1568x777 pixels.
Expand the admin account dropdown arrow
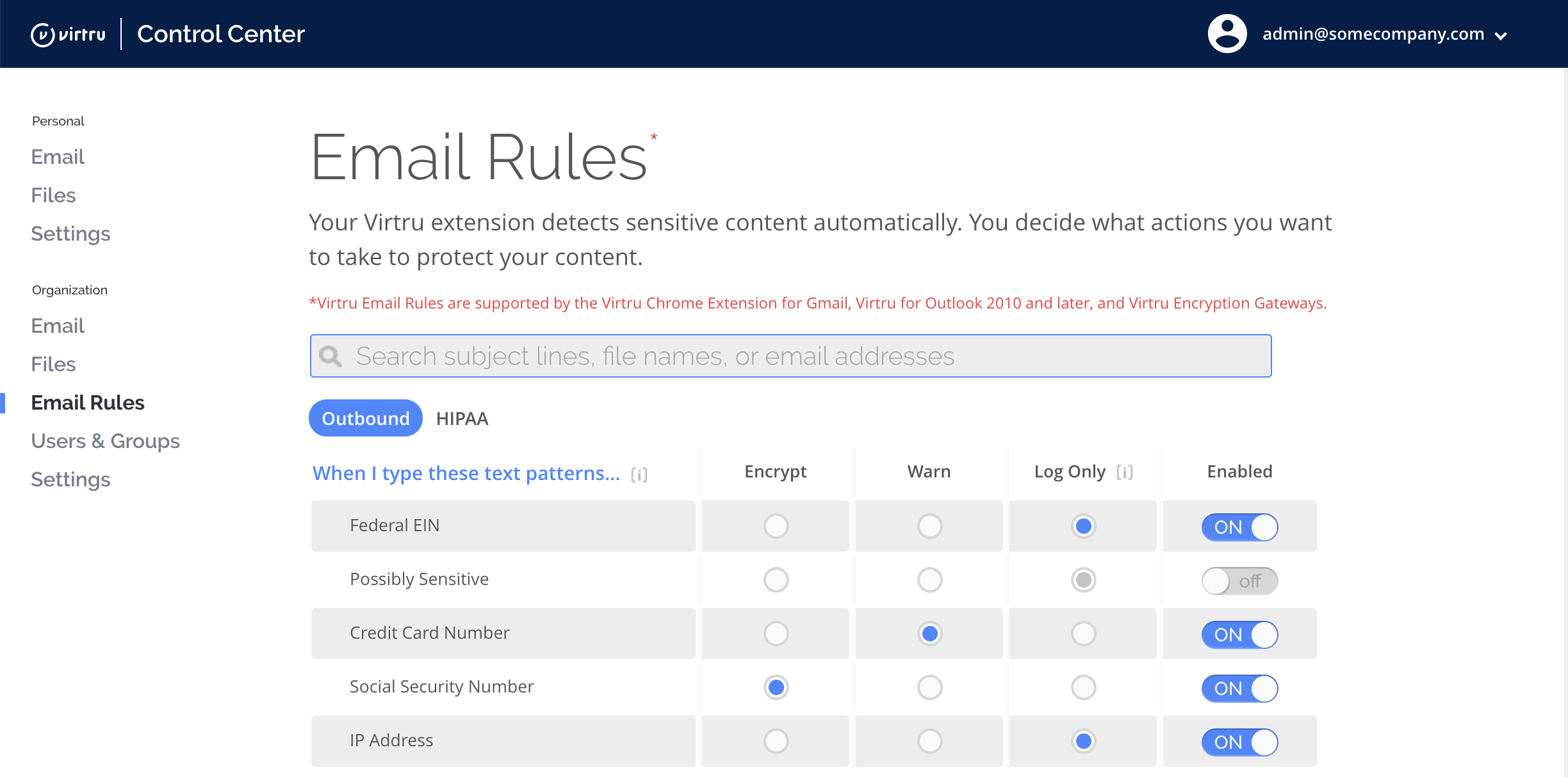pos(1501,36)
